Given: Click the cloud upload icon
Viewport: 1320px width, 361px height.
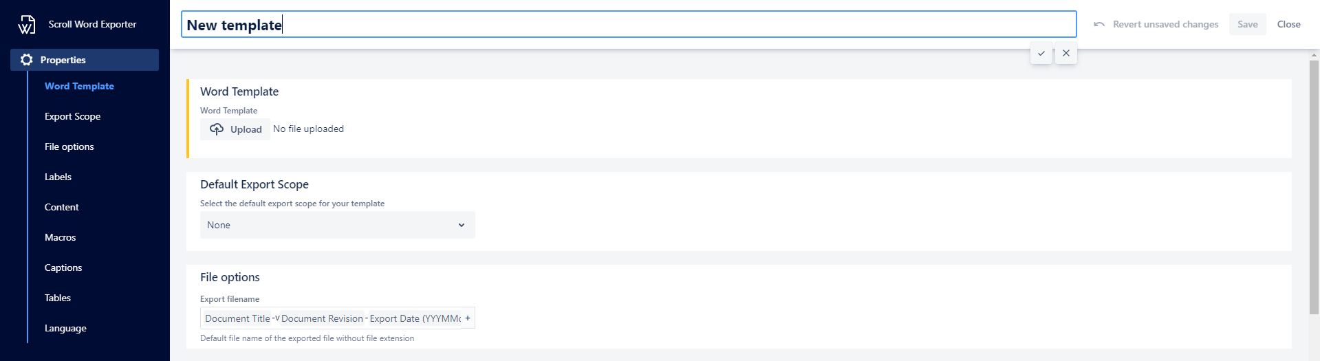Looking at the screenshot, I should (217, 129).
